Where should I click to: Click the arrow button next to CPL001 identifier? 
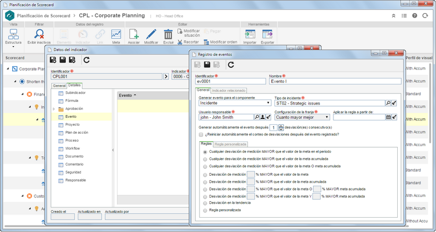coord(166,76)
